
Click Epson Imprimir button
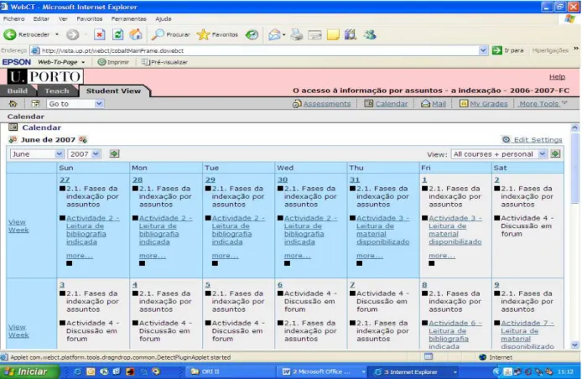(113, 62)
